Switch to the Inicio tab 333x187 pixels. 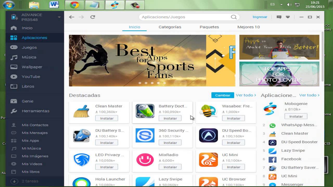point(135,27)
